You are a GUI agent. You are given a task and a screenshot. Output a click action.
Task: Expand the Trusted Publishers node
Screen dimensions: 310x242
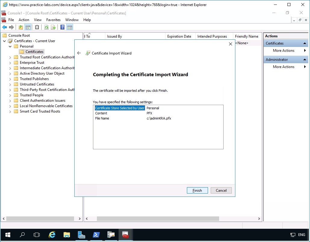[x=10, y=79]
